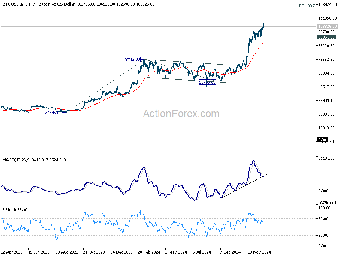The width and height of the screenshot is (343, 257).
Task: Click the FE 138.2 projection label
Action: pyautogui.click(x=307, y=6)
